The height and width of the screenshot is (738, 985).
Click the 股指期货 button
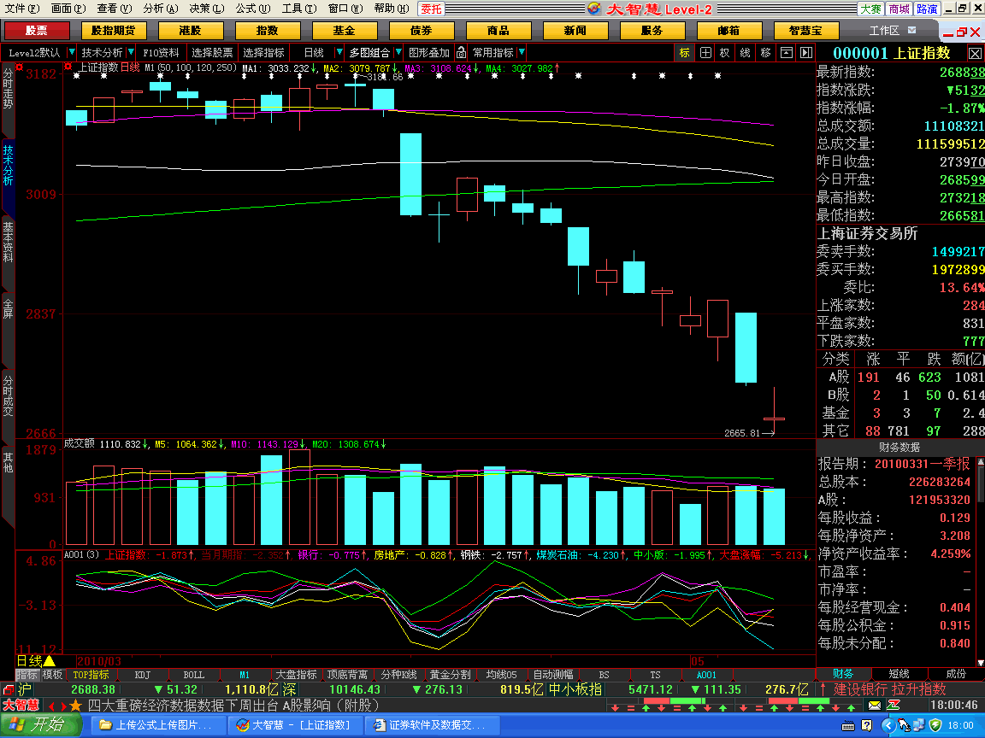(113, 30)
